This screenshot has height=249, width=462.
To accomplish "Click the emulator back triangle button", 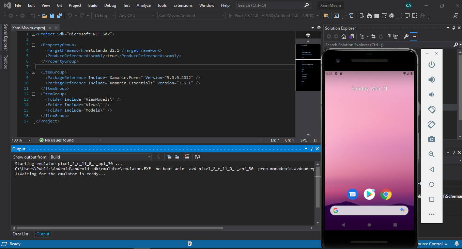I will pyautogui.click(x=432, y=169).
